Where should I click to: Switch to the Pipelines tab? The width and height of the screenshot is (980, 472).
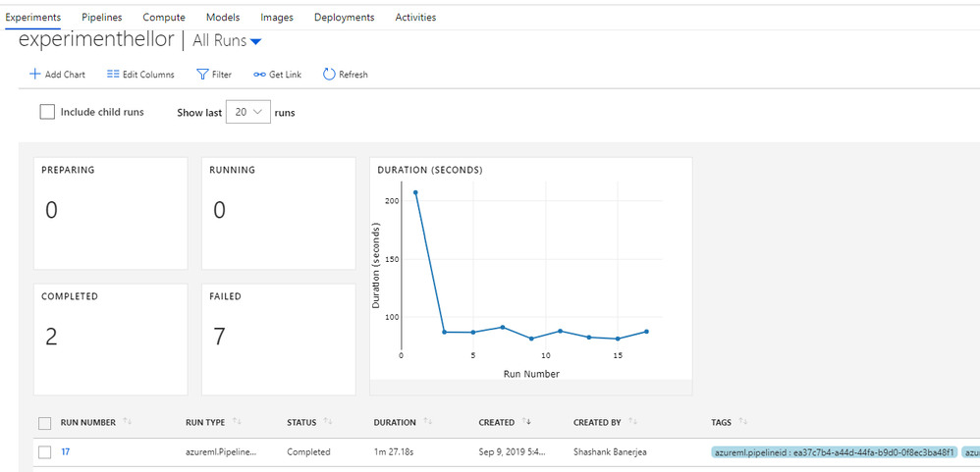point(102,18)
